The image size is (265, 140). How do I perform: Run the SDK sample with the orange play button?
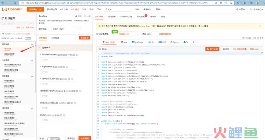(x=212, y=49)
